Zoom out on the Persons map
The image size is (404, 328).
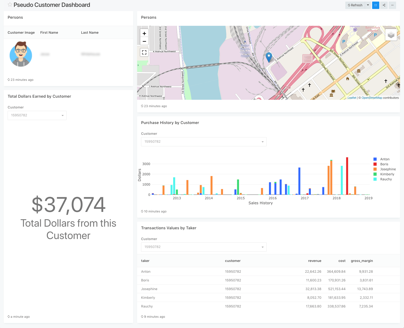click(x=144, y=41)
